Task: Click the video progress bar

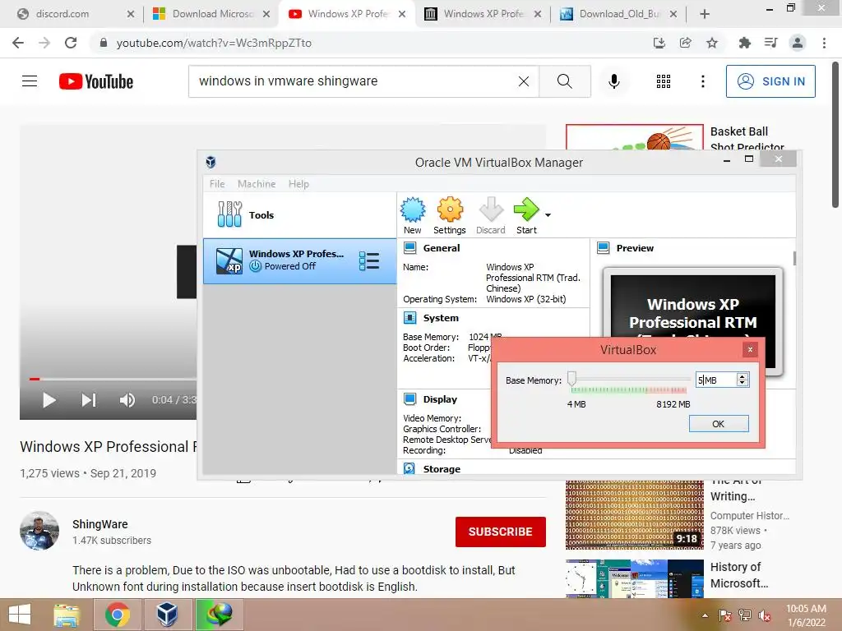Action: (x=113, y=379)
